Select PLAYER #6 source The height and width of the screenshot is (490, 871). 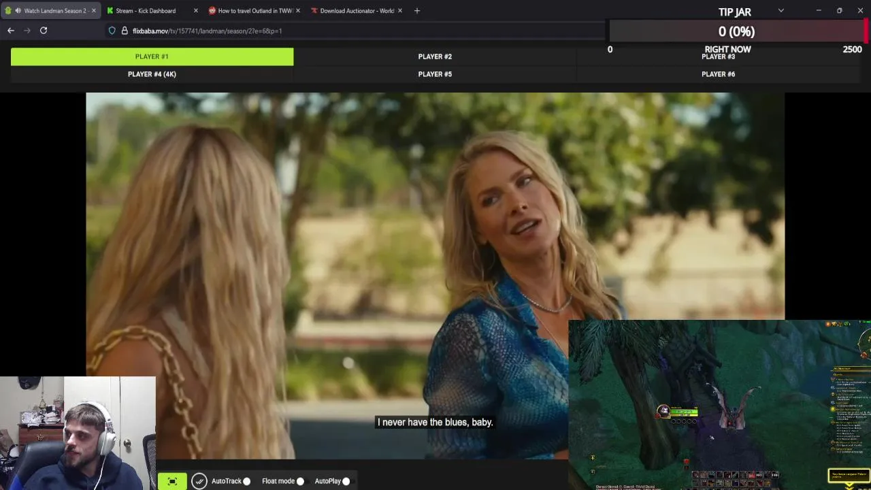coord(718,74)
